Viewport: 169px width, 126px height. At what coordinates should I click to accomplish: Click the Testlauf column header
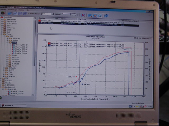point(42,19)
